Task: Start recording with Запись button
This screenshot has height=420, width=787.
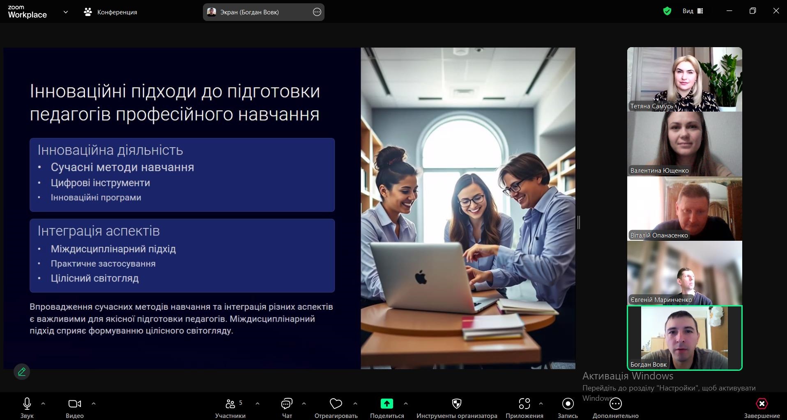Action: point(568,404)
